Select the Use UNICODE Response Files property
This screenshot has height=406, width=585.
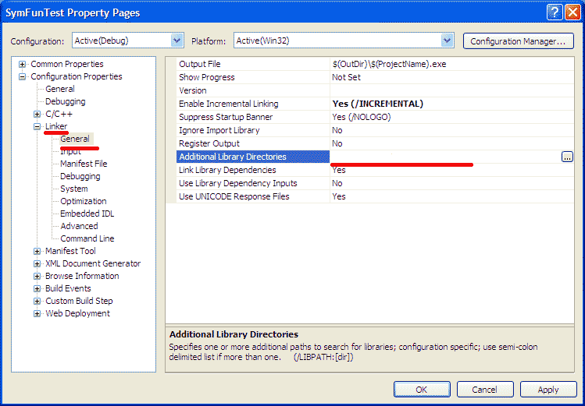[252, 196]
